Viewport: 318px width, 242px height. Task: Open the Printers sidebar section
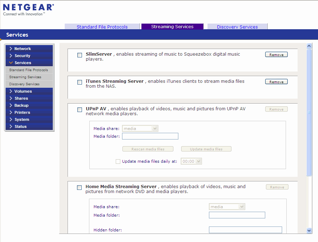coord(29,112)
